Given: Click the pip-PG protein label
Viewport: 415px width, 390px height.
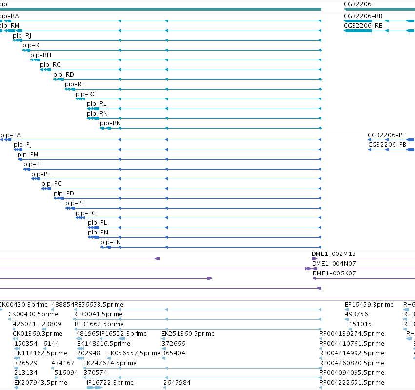Looking at the screenshot, I should click(52, 184).
